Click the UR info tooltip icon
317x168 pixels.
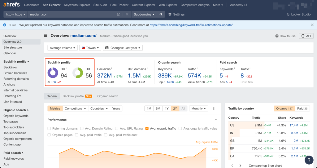(x=91, y=68)
